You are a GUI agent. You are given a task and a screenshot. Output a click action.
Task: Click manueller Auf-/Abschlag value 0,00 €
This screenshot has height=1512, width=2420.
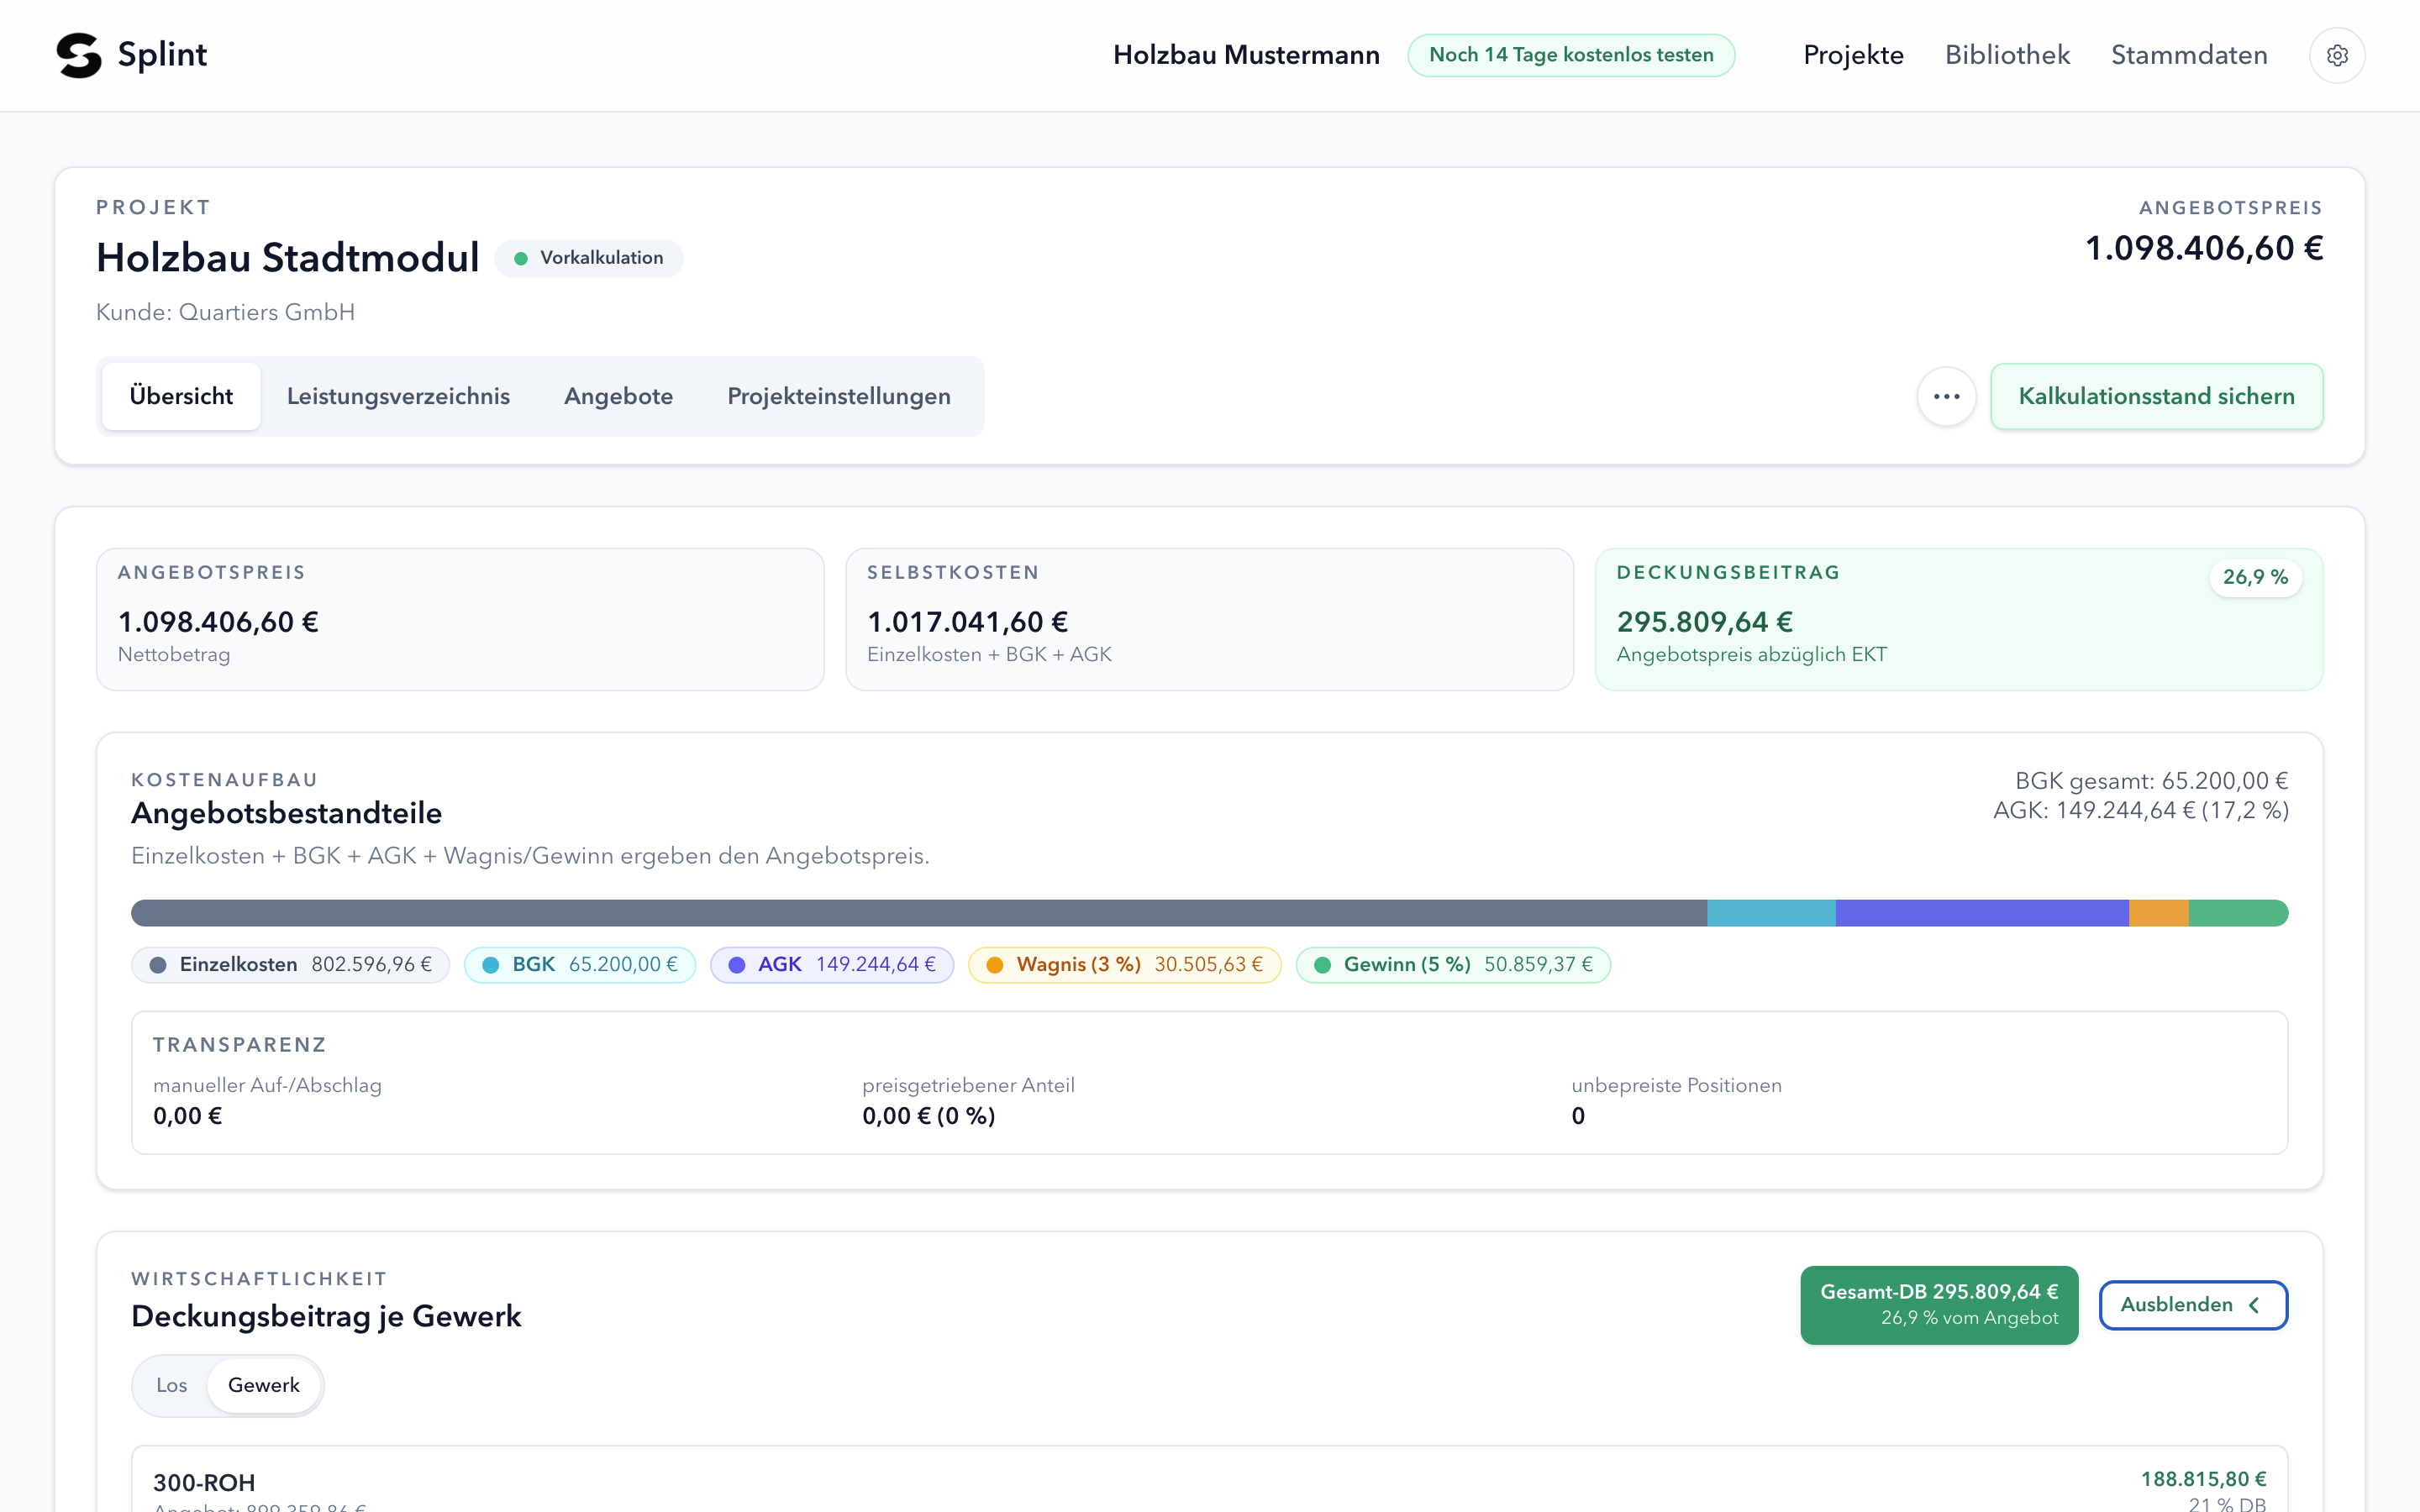[x=187, y=1116]
